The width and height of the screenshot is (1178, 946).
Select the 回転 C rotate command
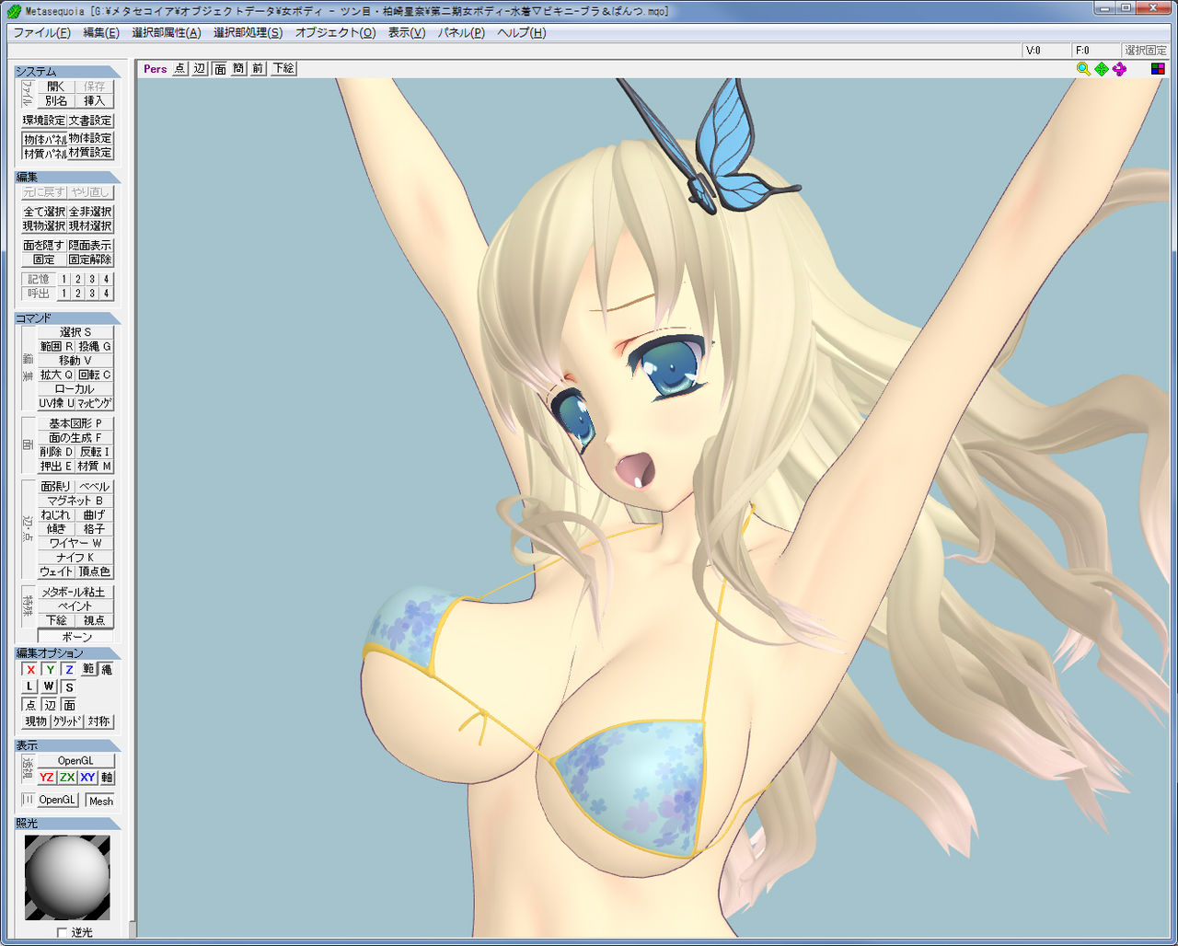(94, 375)
